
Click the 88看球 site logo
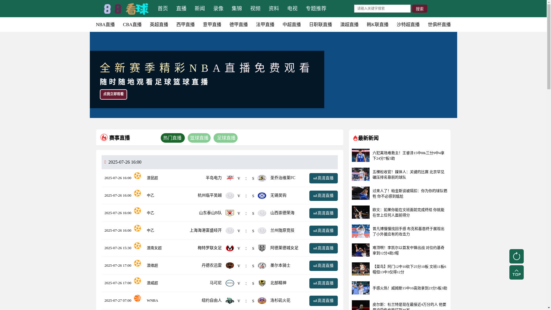click(126, 9)
